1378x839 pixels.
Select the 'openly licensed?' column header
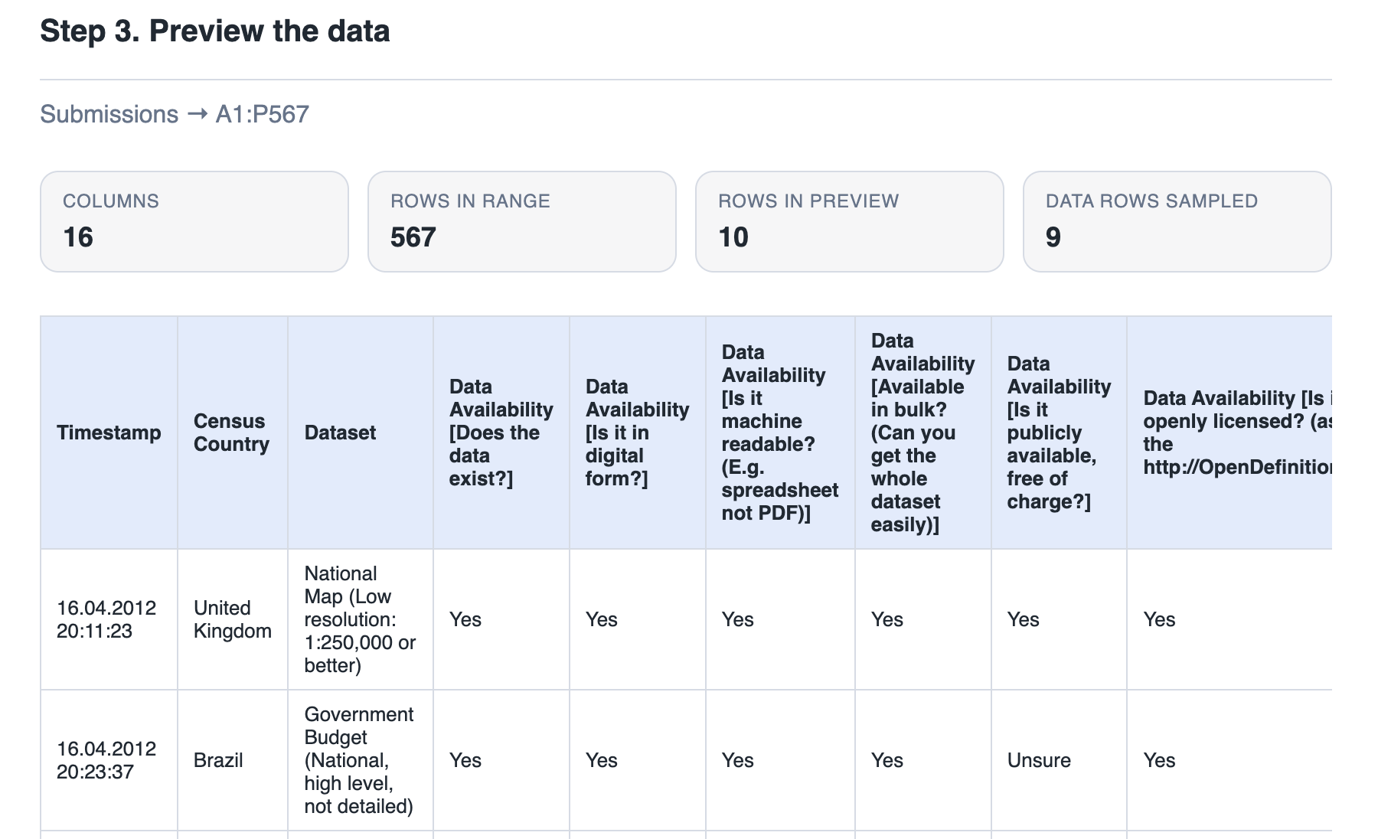point(1240,433)
